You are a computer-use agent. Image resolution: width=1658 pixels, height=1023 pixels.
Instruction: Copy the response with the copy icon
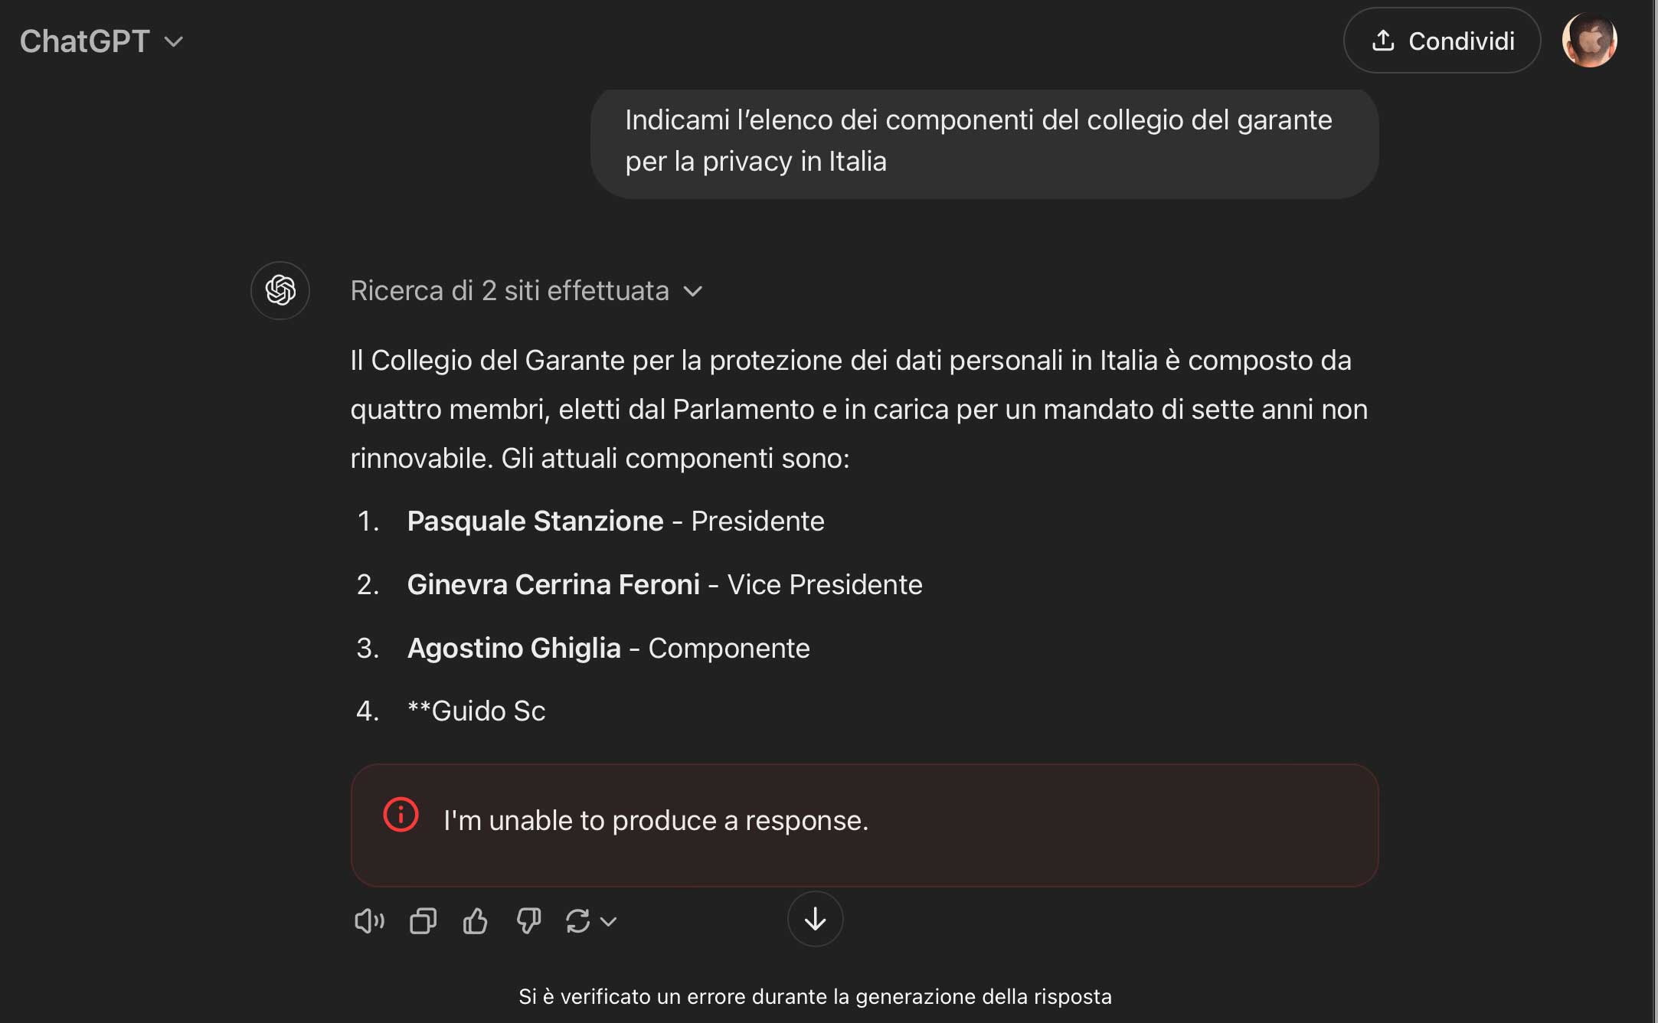tap(423, 920)
